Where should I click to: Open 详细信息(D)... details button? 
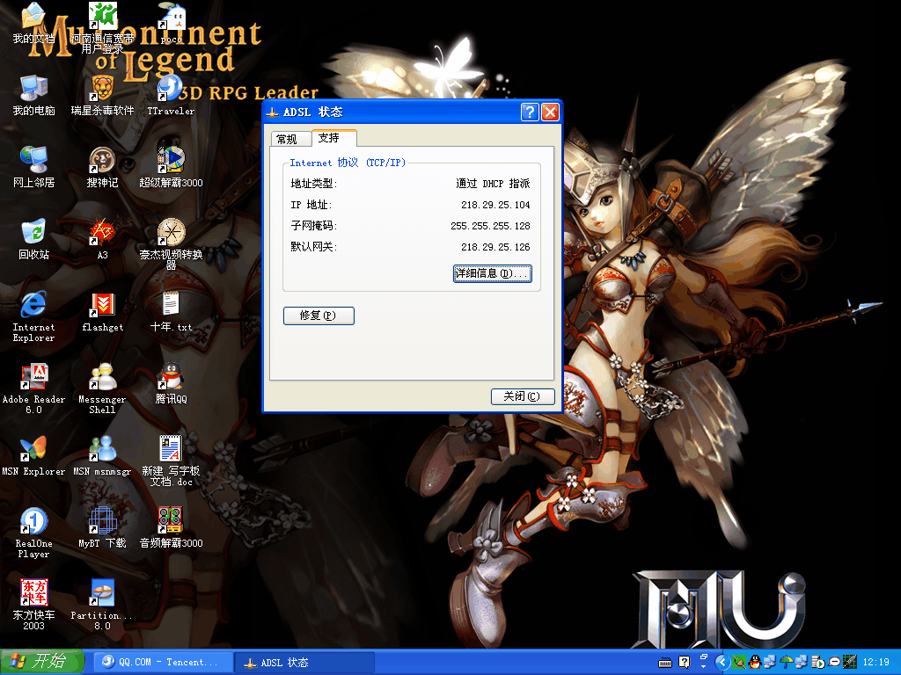493,274
